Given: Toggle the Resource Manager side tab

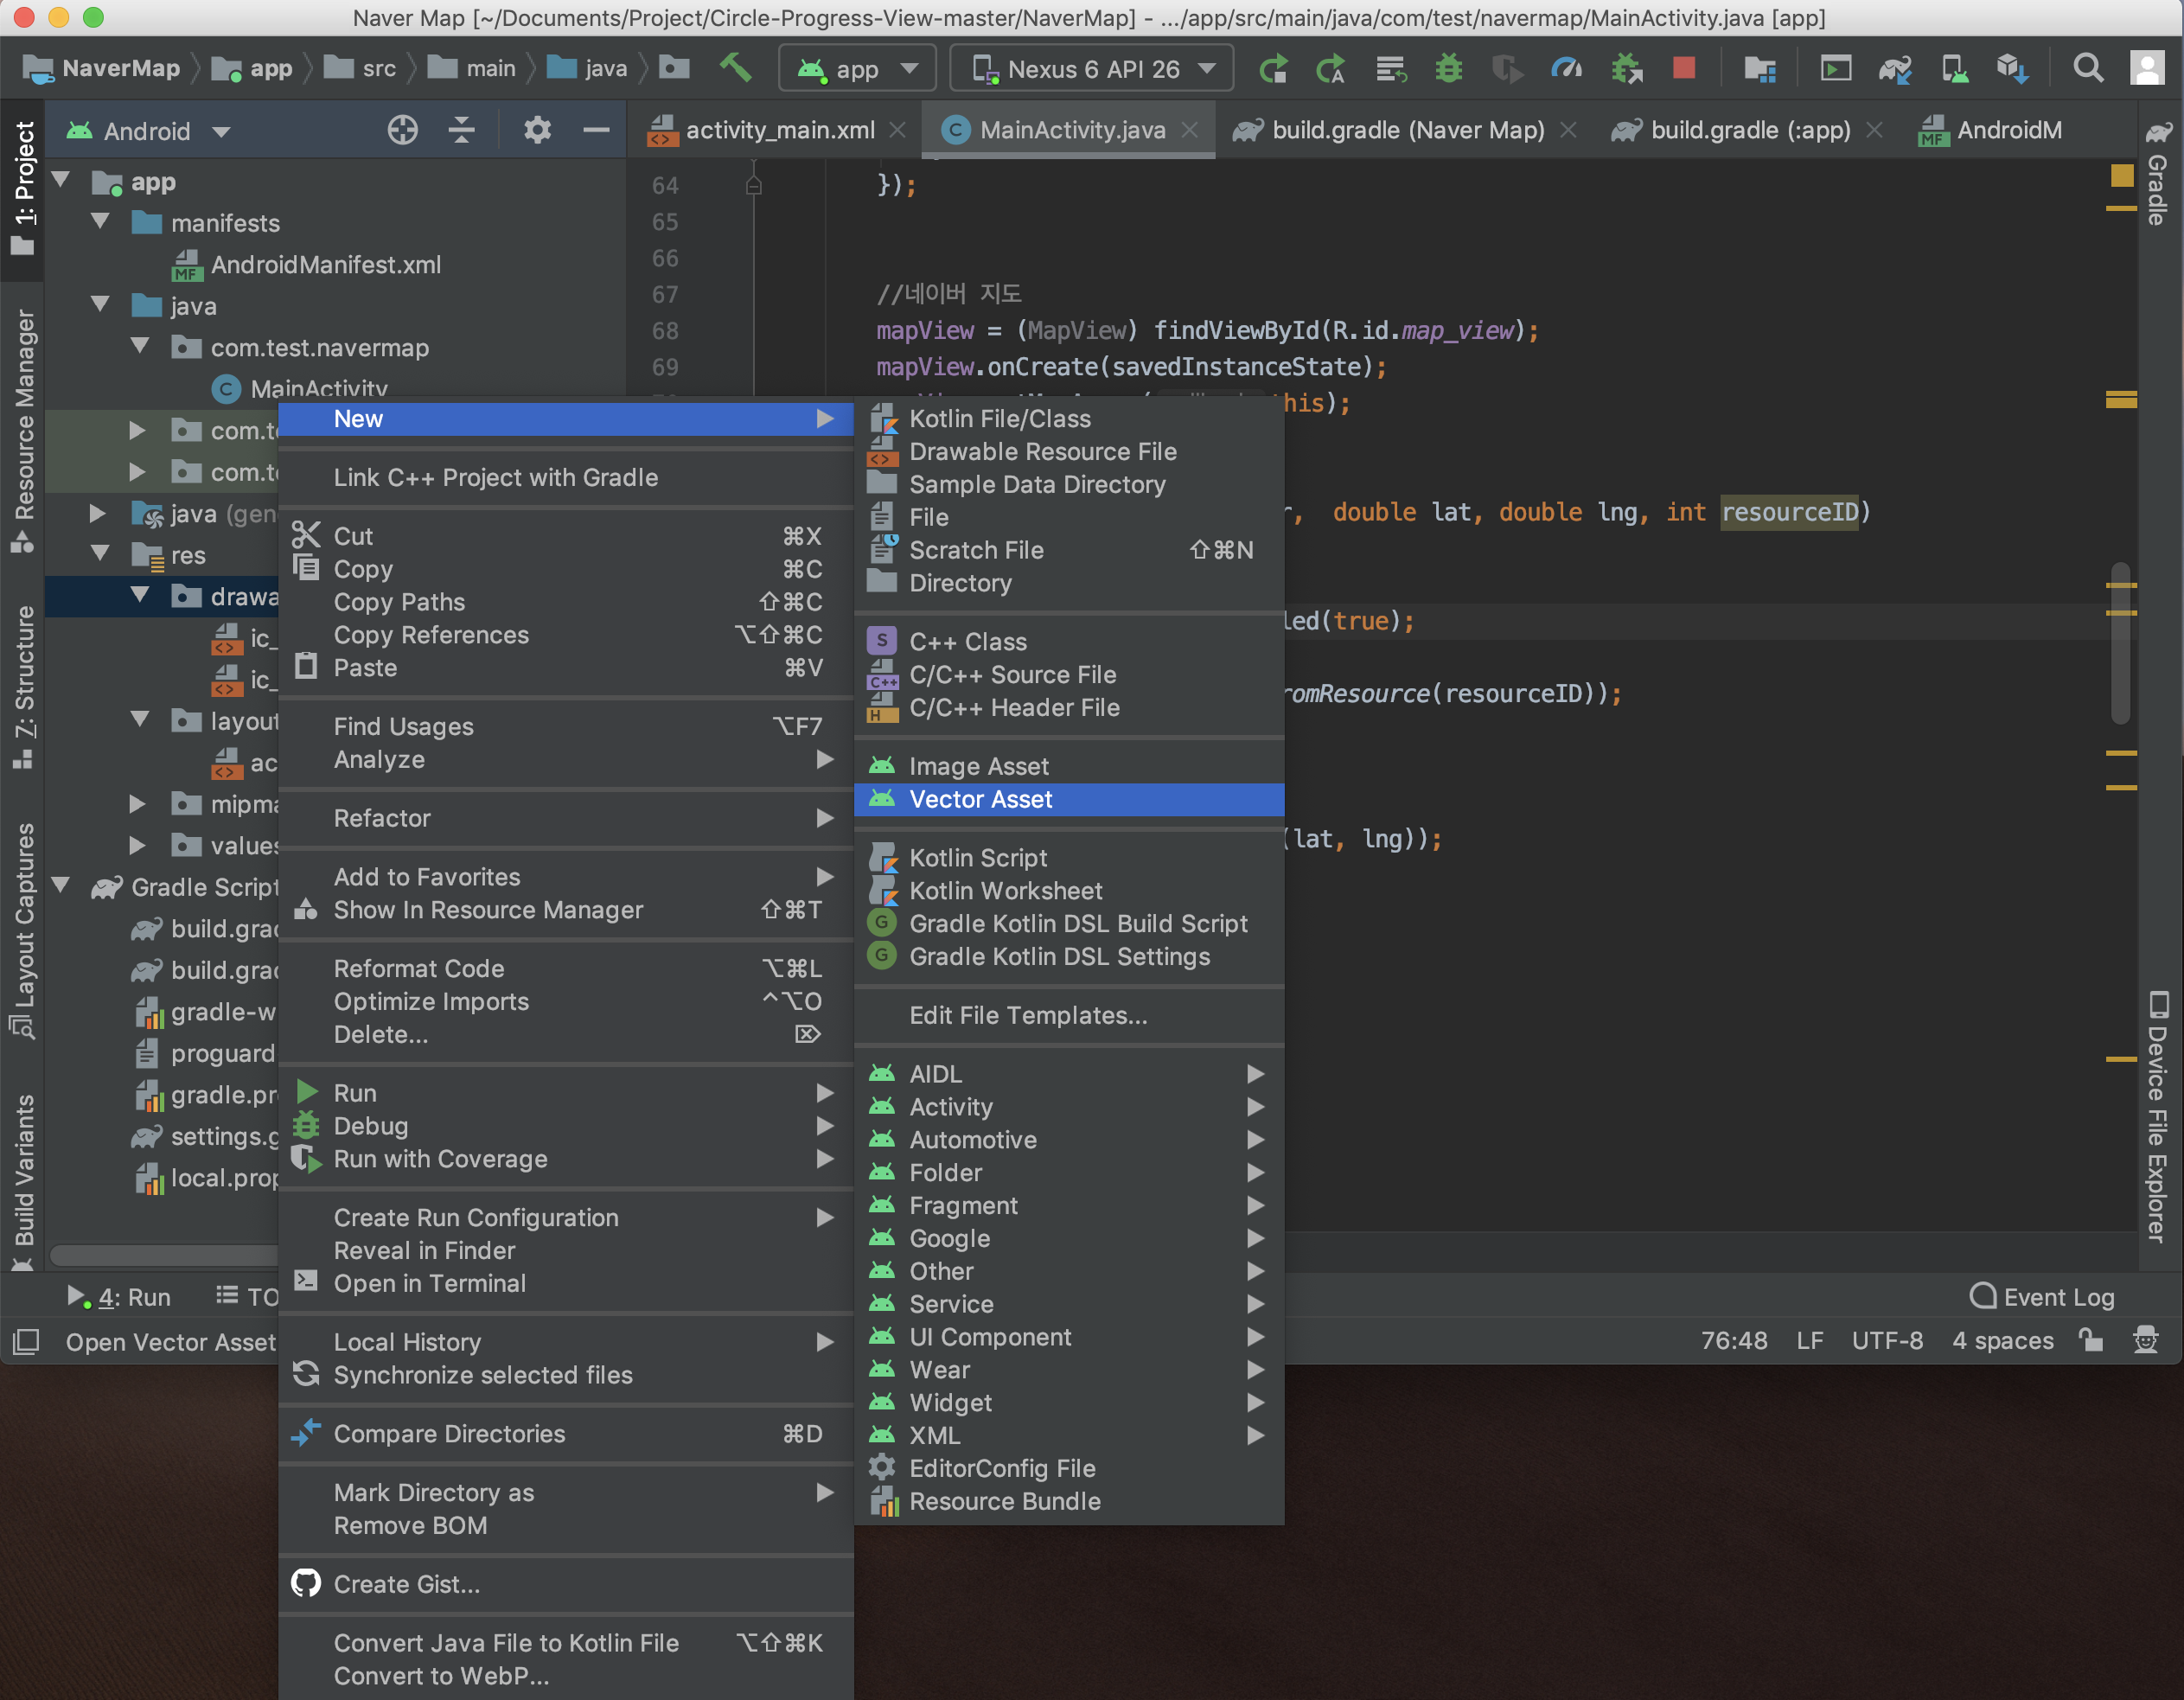Looking at the screenshot, I should point(24,430).
